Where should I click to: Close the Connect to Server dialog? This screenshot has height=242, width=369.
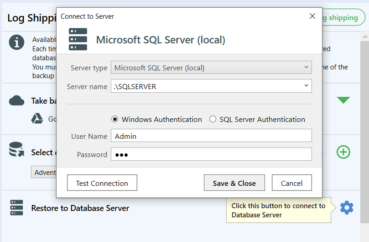coord(312,16)
